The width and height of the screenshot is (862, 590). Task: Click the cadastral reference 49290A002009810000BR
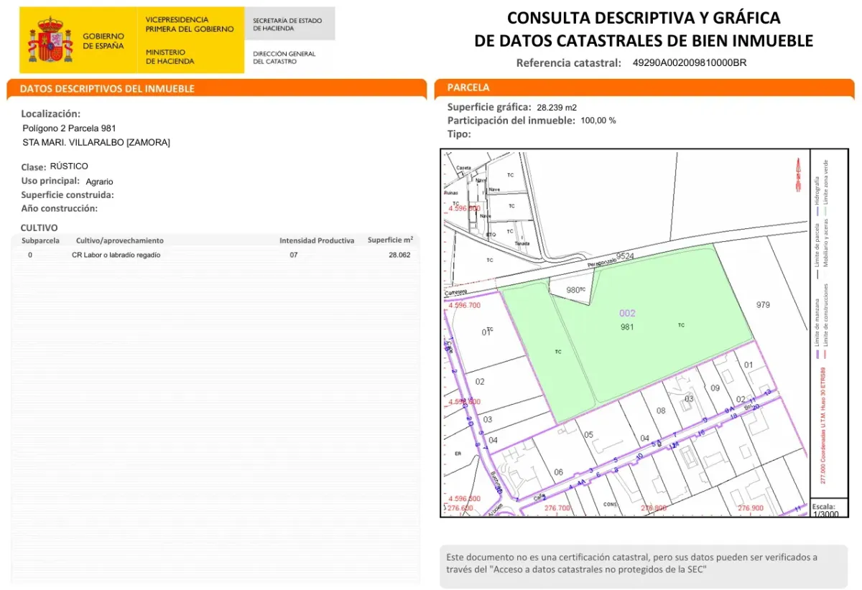[690, 62]
